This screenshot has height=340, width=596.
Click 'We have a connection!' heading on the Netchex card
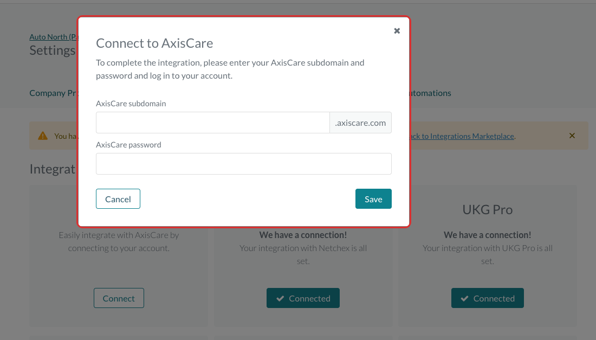tap(303, 235)
